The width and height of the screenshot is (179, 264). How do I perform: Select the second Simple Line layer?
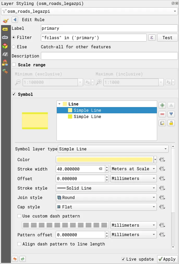click(x=87, y=117)
